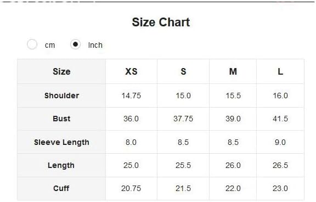Click the M column header
Screen dimensions: 316x202
pos(233,71)
